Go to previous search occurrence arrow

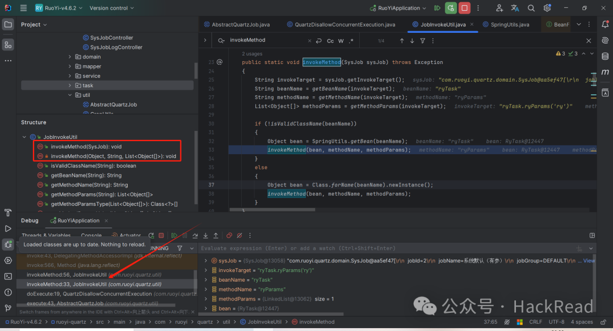tap(402, 41)
